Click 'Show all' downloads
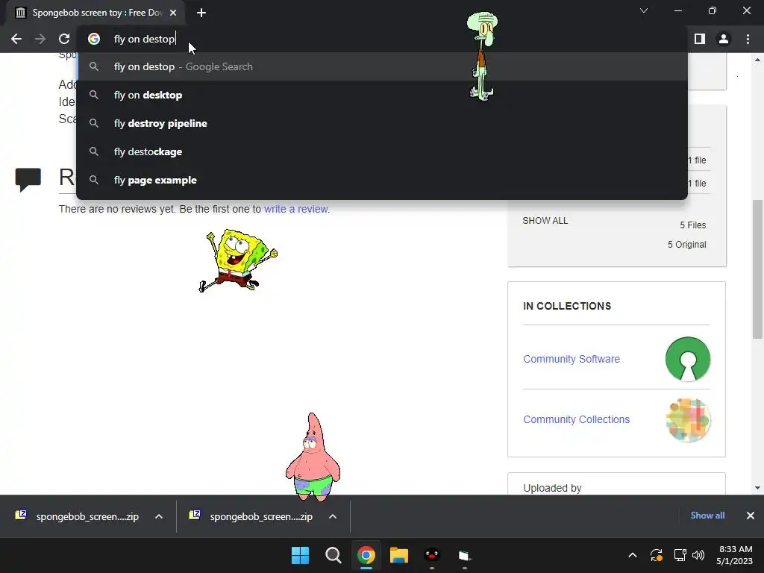The height and width of the screenshot is (573, 764). [x=707, y=516]
